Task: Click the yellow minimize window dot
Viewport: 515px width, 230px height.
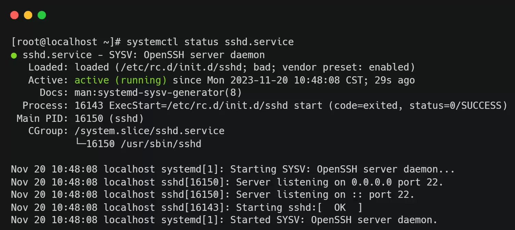Action: (x=28, y=15)
